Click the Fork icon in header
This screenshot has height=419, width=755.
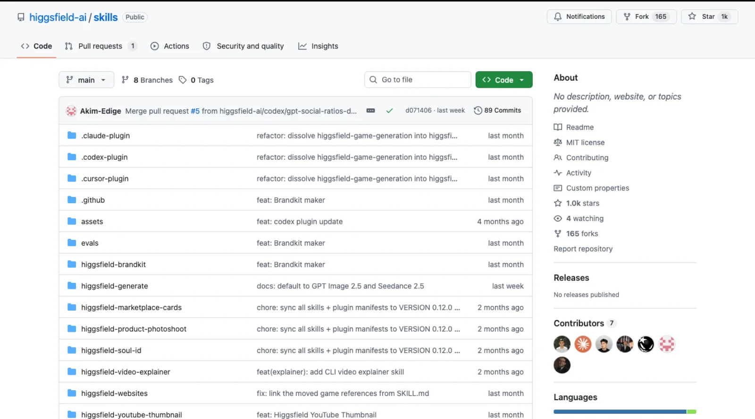(x=627, y=16)
